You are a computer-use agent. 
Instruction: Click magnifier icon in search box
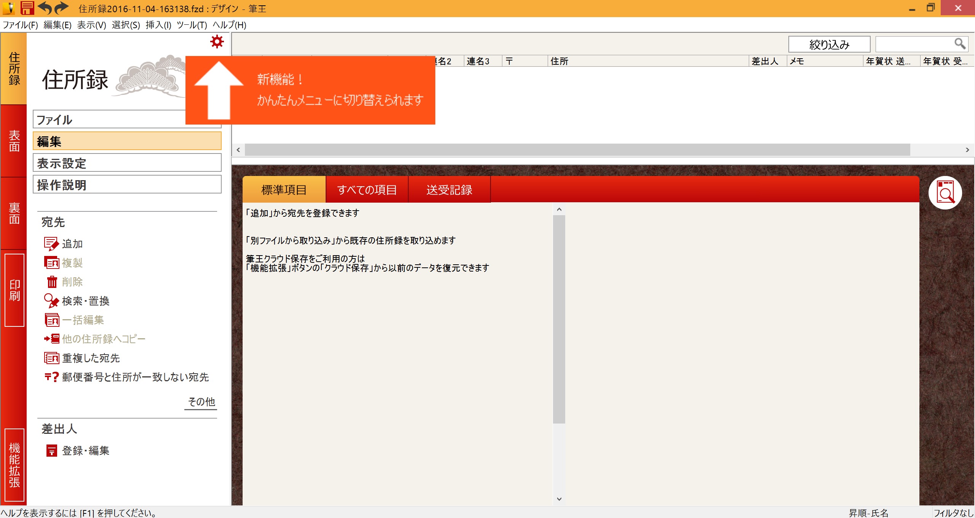click(960, 44)
